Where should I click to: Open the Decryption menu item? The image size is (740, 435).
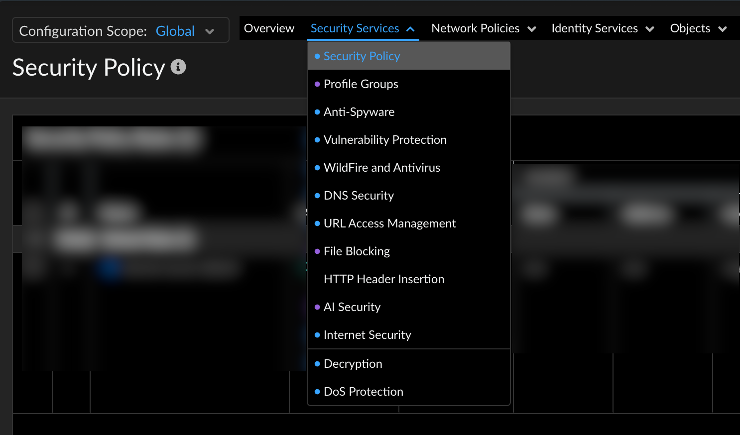353,364
